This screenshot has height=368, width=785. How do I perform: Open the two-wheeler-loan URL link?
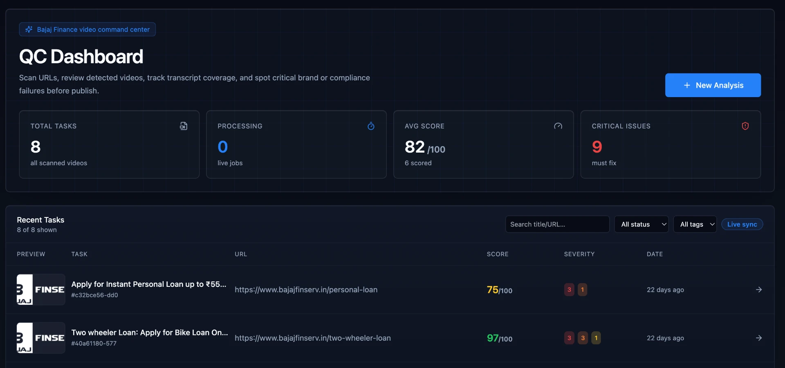click(313, 338)
